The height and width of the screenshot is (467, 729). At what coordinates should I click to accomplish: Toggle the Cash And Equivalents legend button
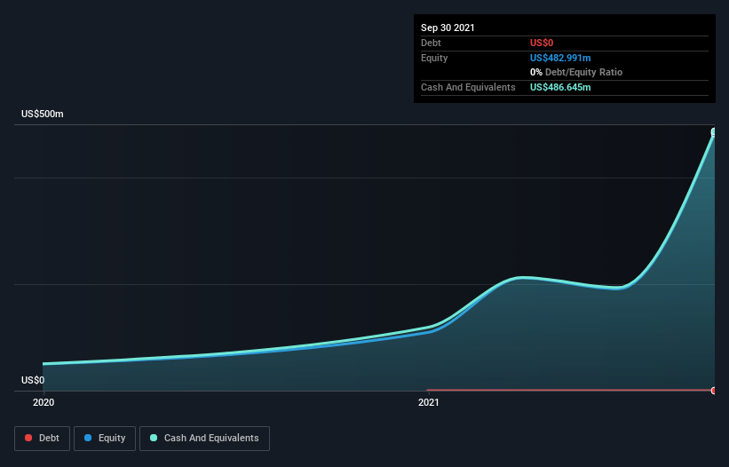coord(204,439)
